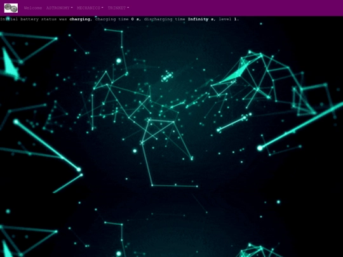Expand the TRINKET dropdown menu
Screen dimensions: 343x257
(118, 8)
